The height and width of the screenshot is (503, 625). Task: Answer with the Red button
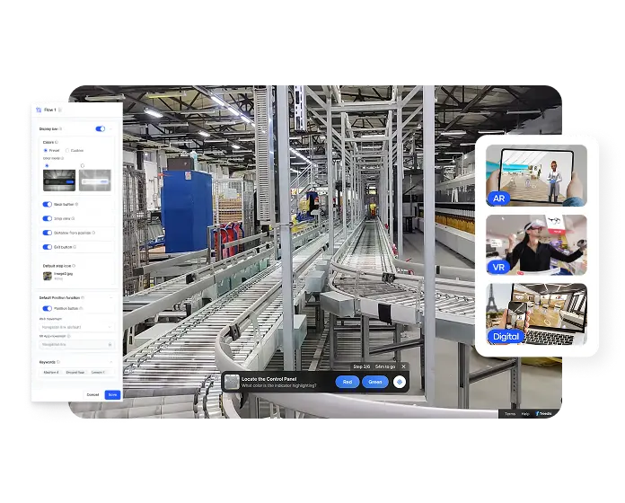pos(348,382)
